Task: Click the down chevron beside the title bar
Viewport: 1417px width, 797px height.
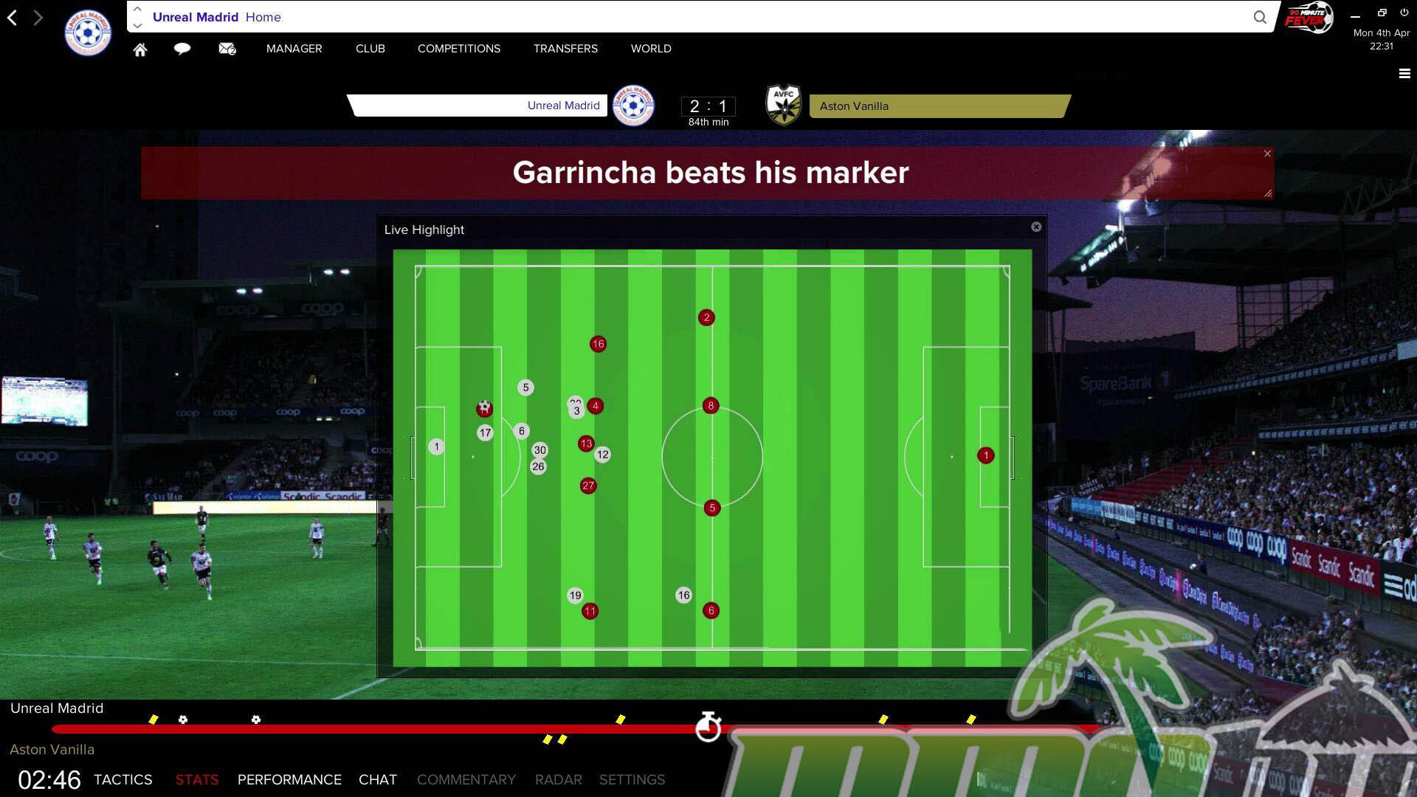Action: pyautogui.click(x=137, y=25)
